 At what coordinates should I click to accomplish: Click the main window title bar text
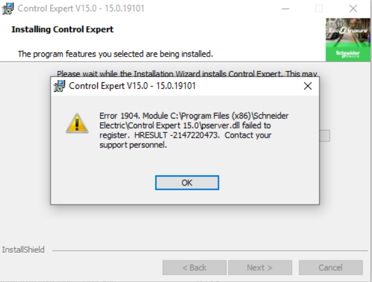(81, 8)
